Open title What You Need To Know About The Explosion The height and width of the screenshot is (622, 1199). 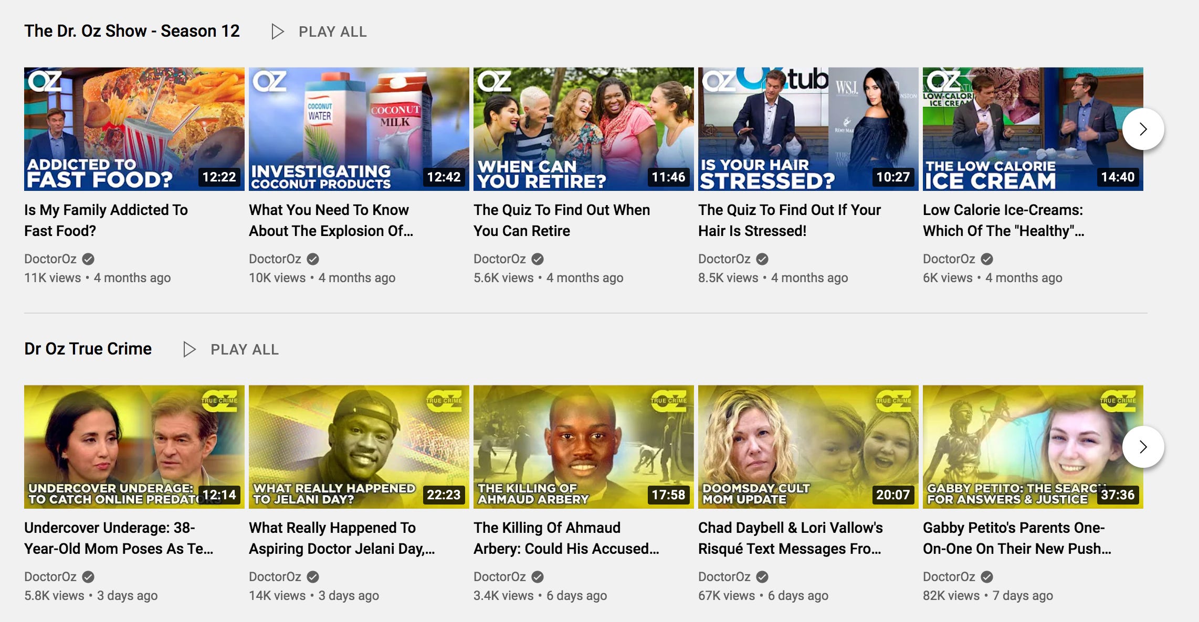(x=331, y=220)
